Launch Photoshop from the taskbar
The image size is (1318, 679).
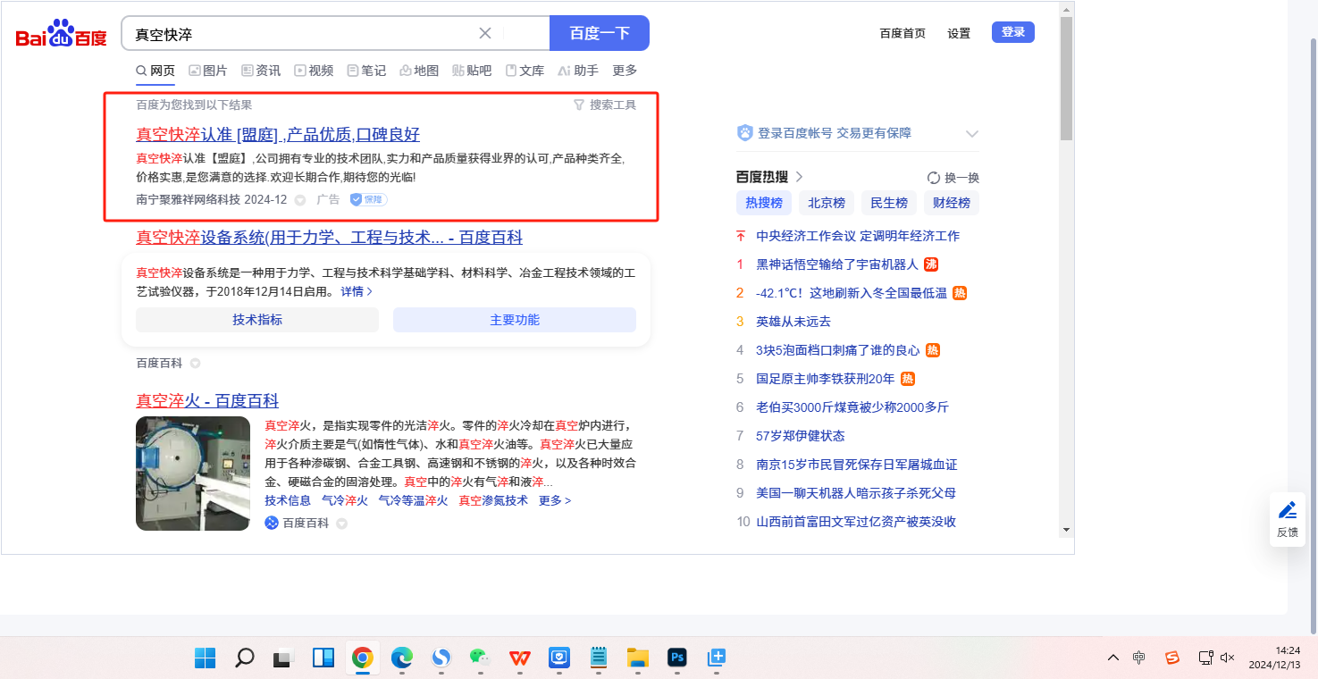(677, 658)
